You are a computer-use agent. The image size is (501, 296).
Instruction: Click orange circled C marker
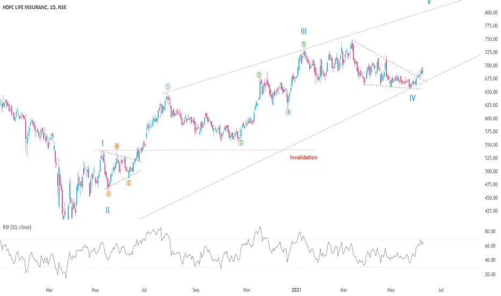(x=128, y=183)
